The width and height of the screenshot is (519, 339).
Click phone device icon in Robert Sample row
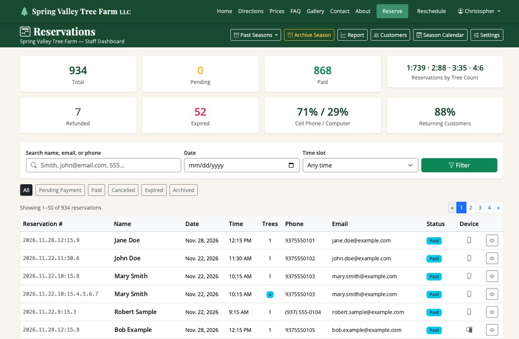469,312
